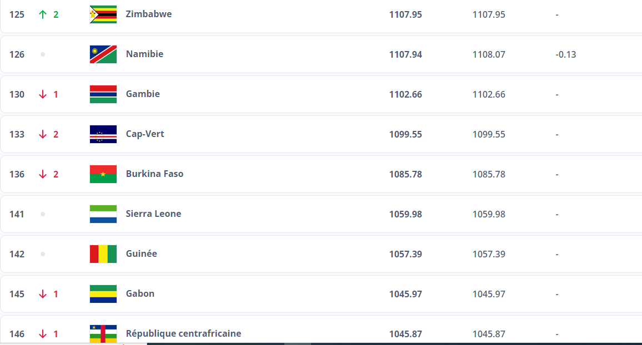The image size is (642, 345).
Task: Click Sierra Leone's 1059.98 total points
Action: tap(405, 214)
